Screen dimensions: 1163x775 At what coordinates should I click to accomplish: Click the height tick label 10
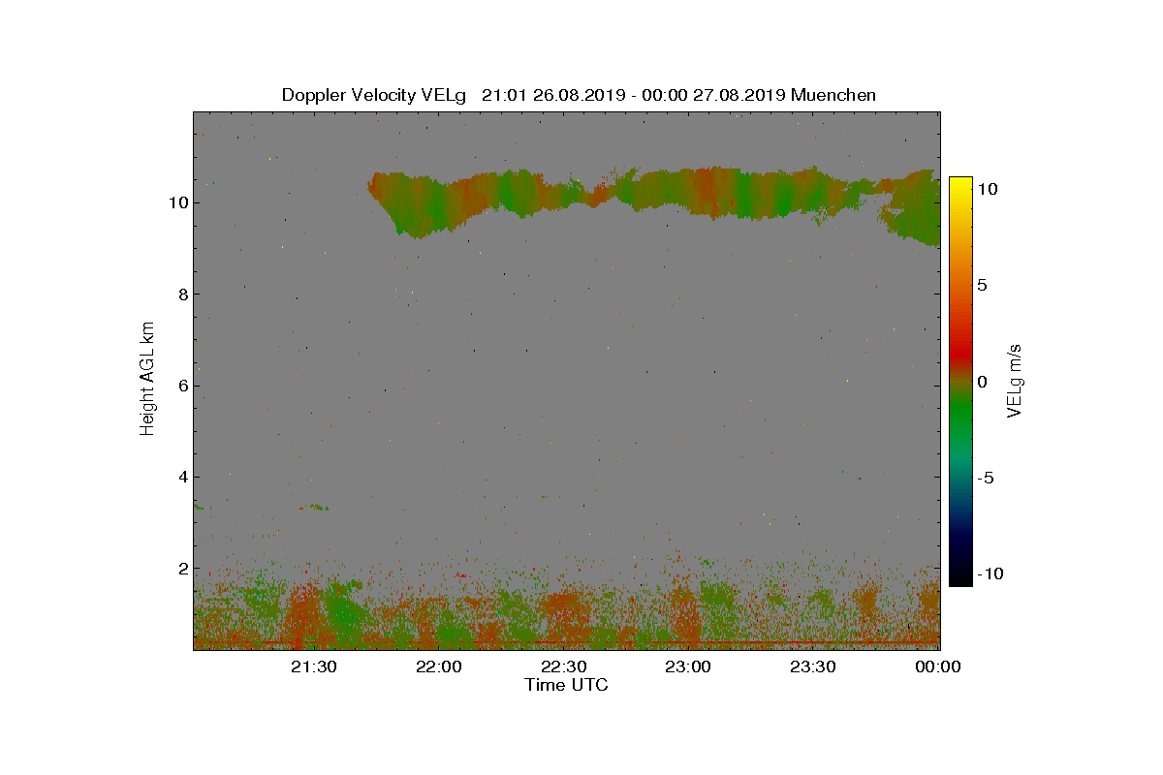pyautogui.click(x=177, y=202)
